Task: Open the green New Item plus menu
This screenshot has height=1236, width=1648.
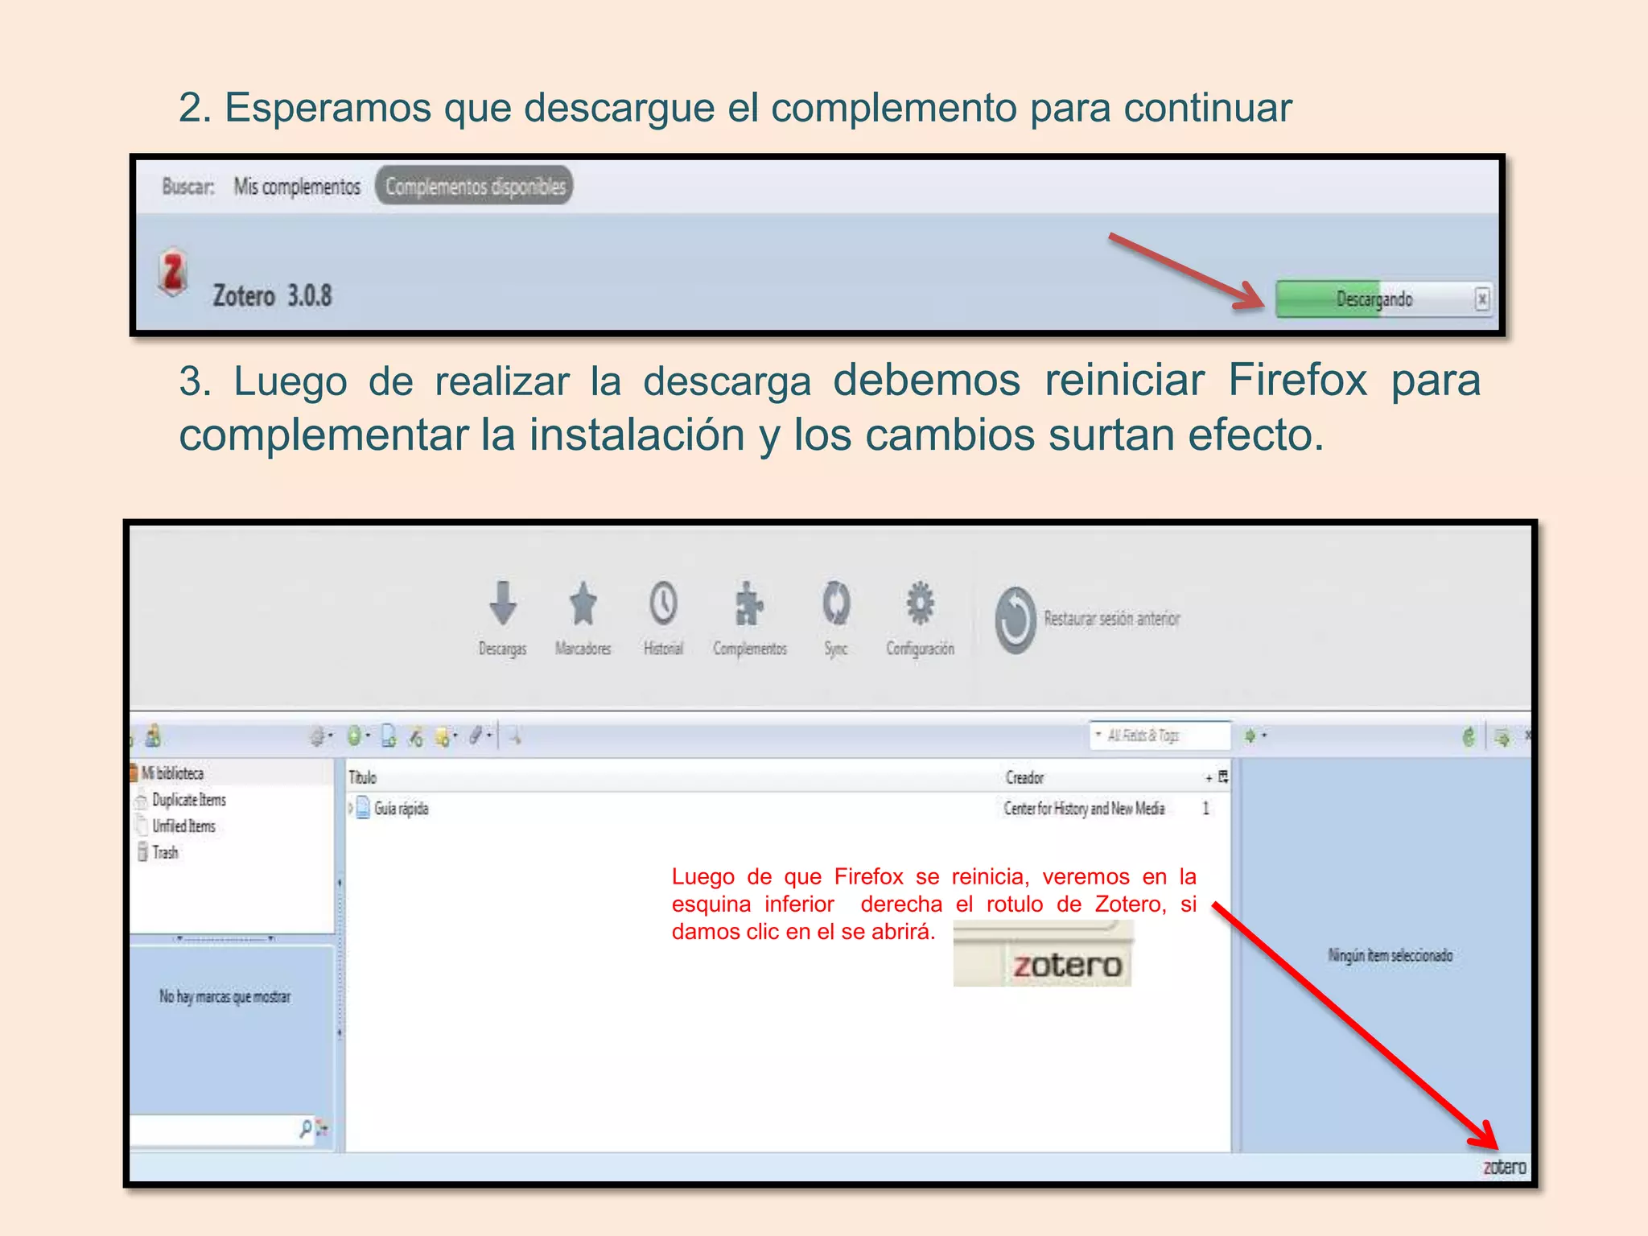Action: pyautogui.click(x=357, y=736)
